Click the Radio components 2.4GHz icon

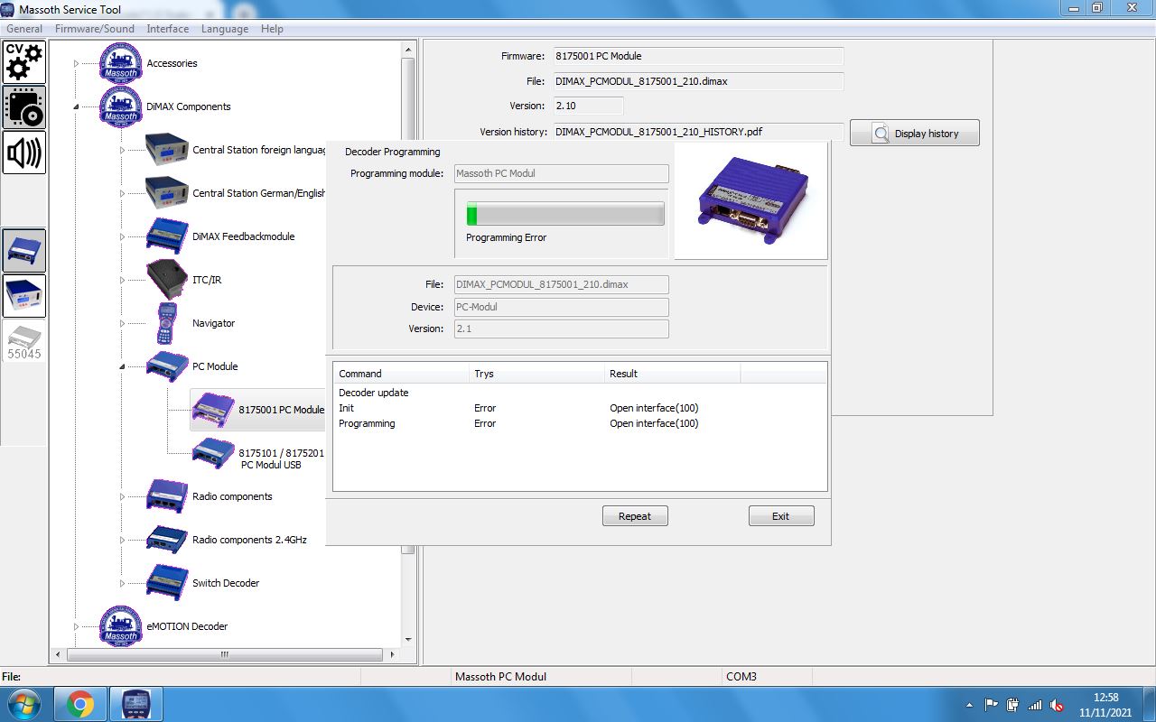click(x=166, y=540)
